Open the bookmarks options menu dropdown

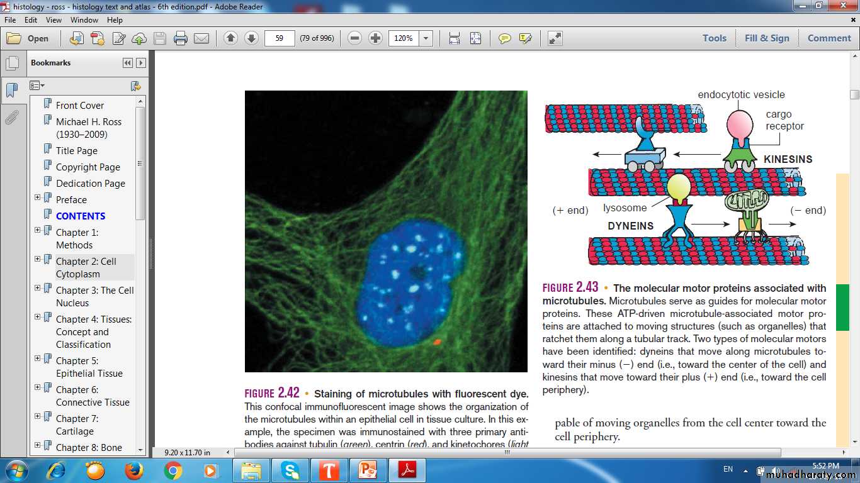tap(37, 86)
